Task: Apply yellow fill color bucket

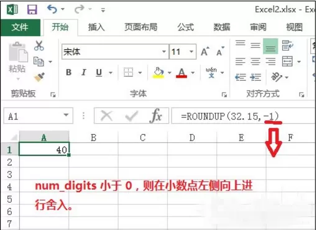Action: click(x=158, y=73)
